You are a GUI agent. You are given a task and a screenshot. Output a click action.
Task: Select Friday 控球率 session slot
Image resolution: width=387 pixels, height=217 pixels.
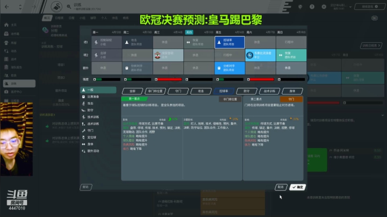pyautogui.click(x=230, y=42)
